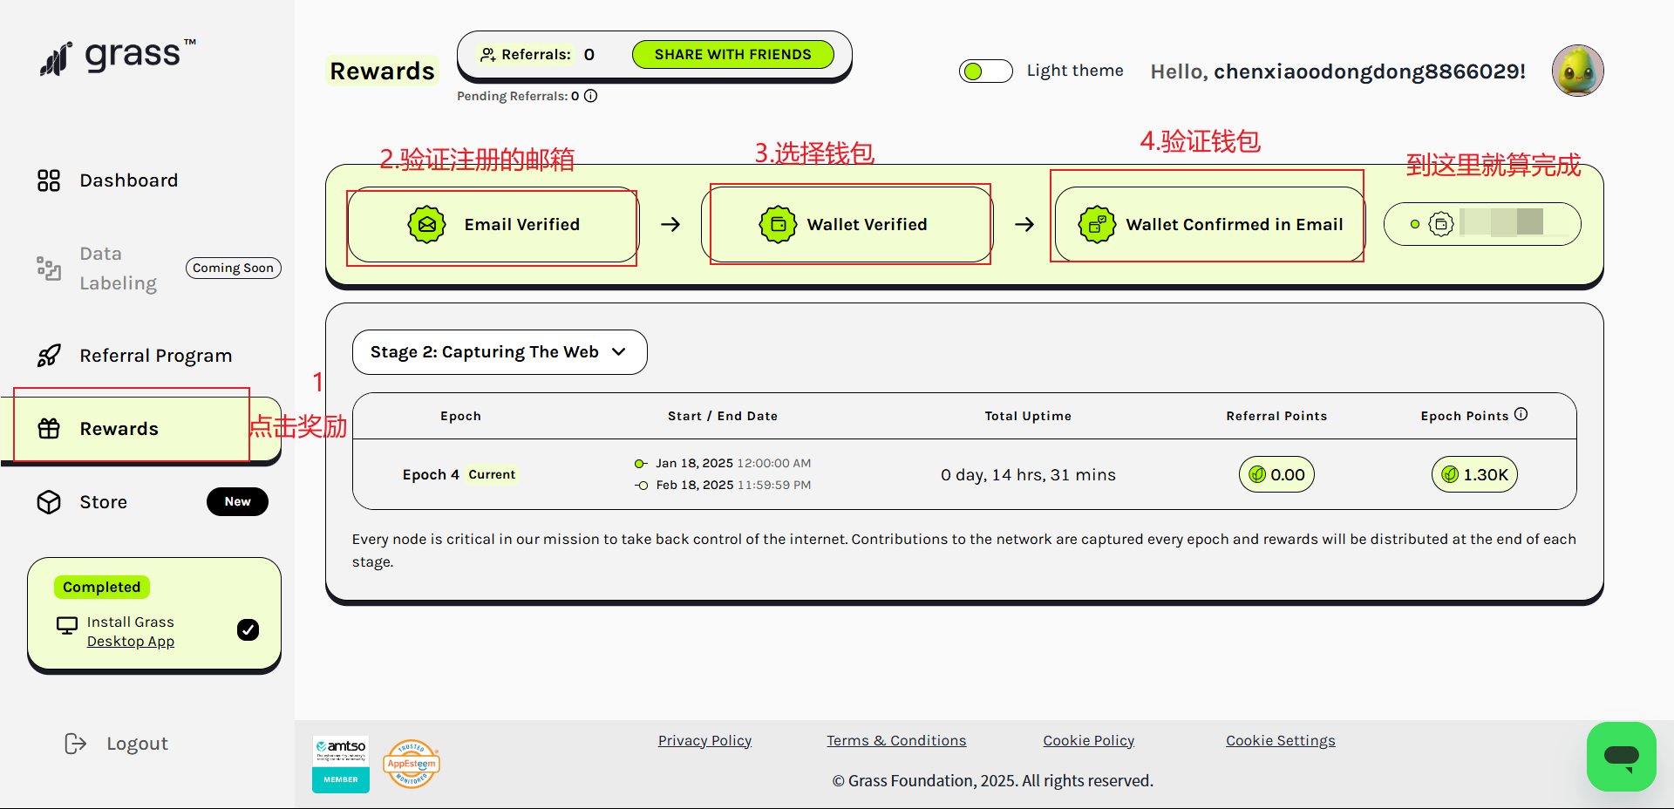This screenshot has height=809, width=1674.
Task: Open Terms & Conditions link
Action: 896,740
